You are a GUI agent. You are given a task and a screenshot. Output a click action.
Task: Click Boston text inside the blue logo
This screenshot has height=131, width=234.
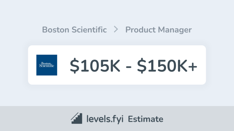[x=46, y=64]
